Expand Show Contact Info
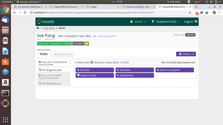The width and height of the screenshot is (223, 125). pyautogui.click(x=107, y=36)
